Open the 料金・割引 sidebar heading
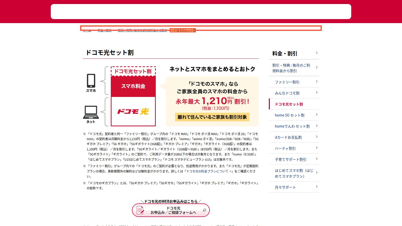Viewport: 402px width, 226px height. pyautogui.click(x=294, y=53)
